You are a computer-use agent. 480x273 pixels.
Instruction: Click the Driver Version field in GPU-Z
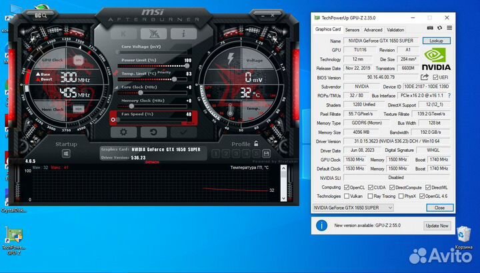tap(397, 141)
